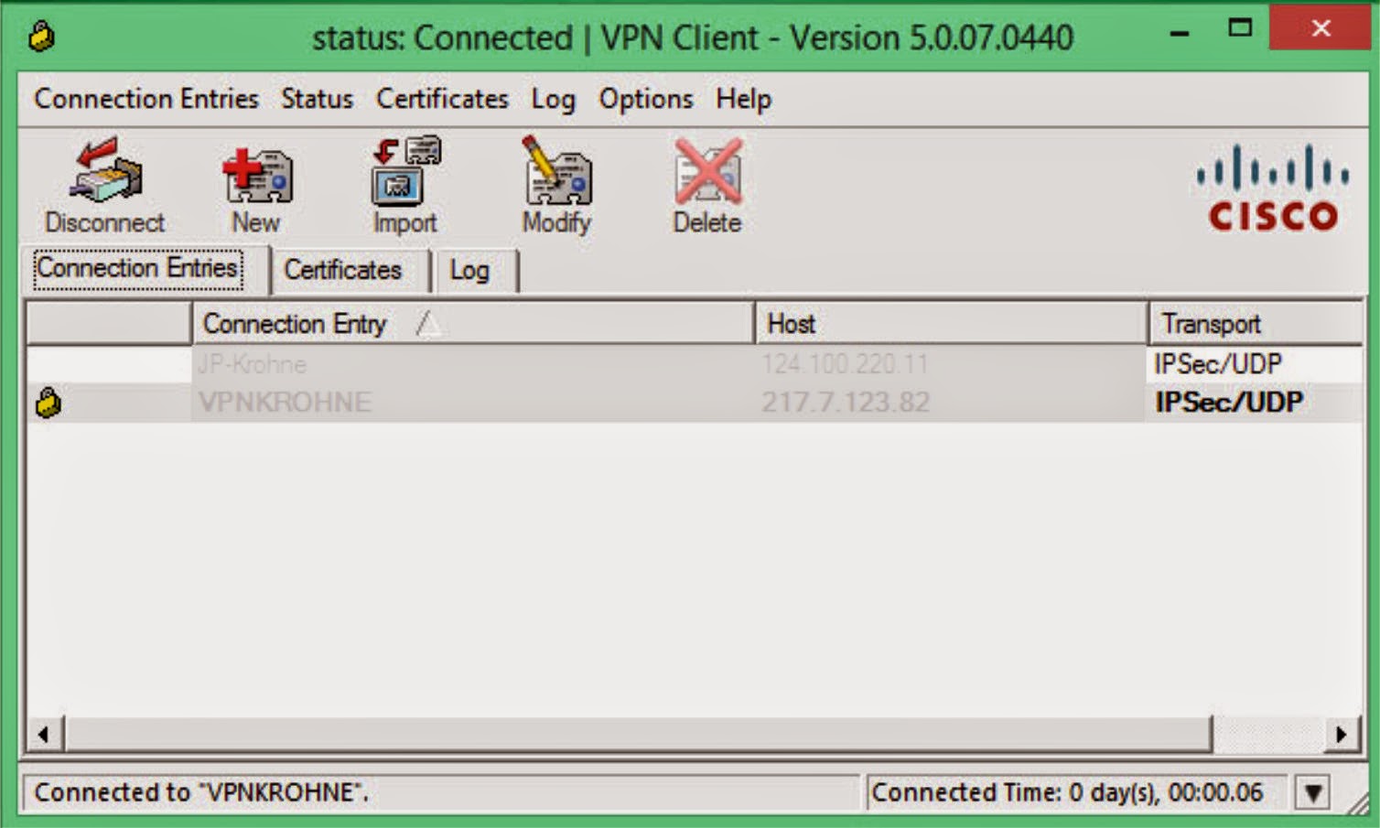Open the Options menu
The height and width of the screenshot is (828, 1380).
[646, 99]
